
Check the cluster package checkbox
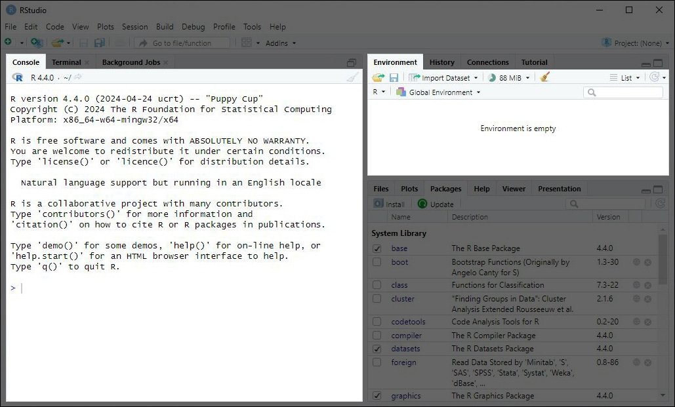coord(377,299)
